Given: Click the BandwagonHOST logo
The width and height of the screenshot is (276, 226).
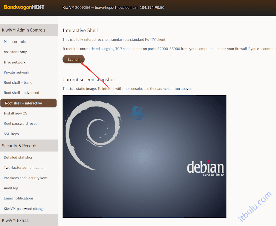Looking at the screenshot, I should [24, 7].
